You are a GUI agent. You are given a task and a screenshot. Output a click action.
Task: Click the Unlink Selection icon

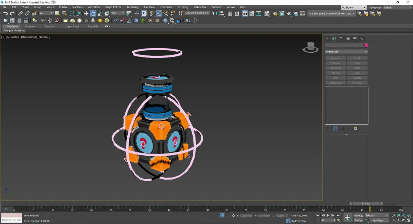click(27, 13)
